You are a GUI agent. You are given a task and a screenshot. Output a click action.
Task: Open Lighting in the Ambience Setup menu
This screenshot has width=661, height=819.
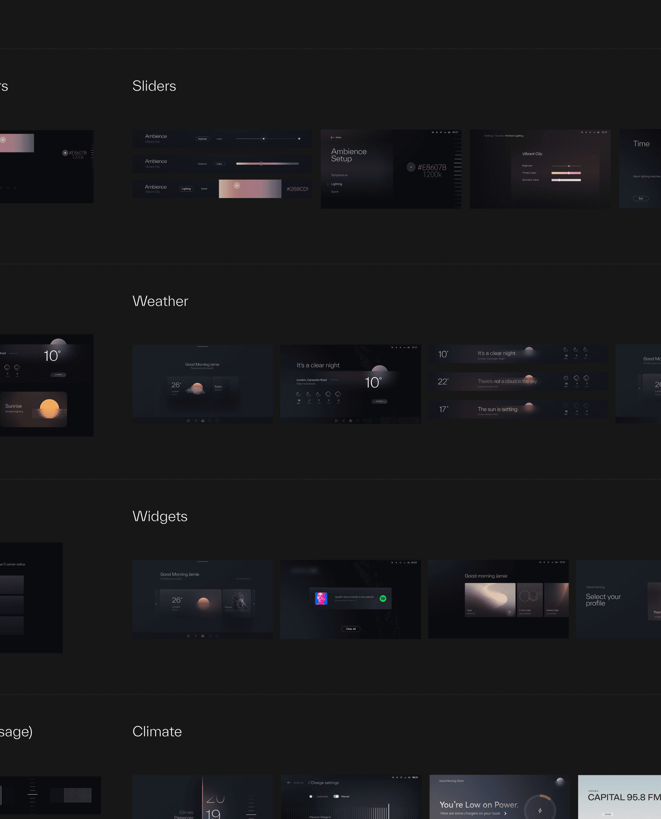click(x=336, y=184)
